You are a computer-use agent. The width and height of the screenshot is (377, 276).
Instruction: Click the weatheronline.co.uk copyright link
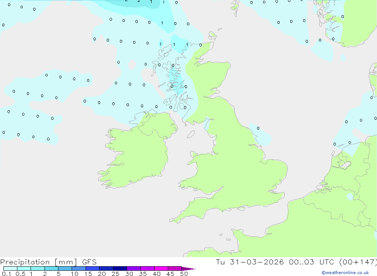pos(345,273)
